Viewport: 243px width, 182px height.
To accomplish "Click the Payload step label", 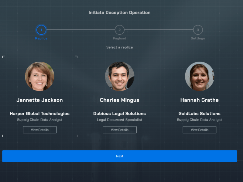I will (x=119, y=38).
